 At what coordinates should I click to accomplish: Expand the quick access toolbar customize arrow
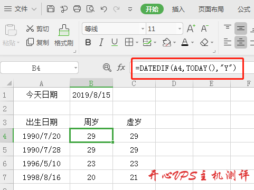(x=130, y=9)
